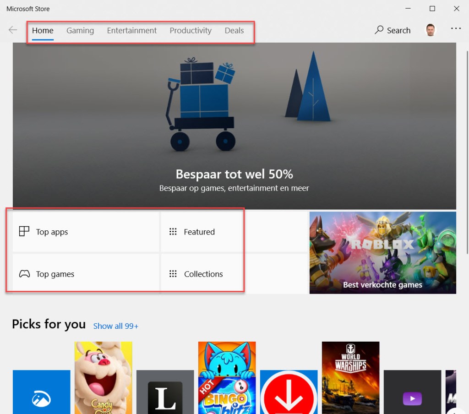469x414 pixels.
Task: Click the Show all 99+ link
Action: 116,326
